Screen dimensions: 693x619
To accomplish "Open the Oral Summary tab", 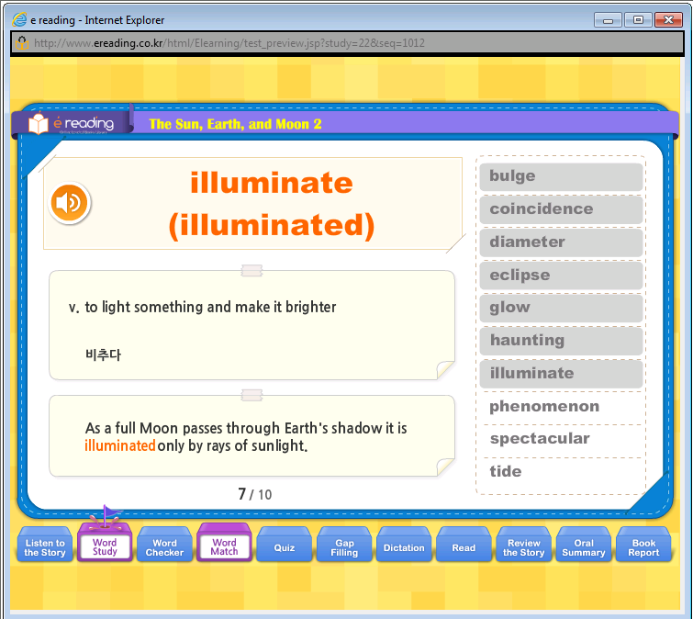I will coord(584,546).
